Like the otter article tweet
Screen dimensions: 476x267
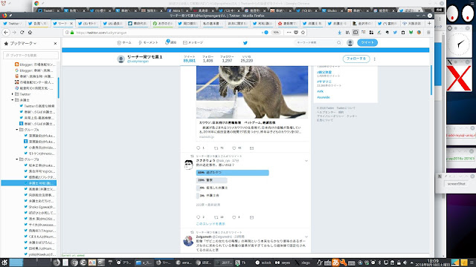tap(234, 148)
